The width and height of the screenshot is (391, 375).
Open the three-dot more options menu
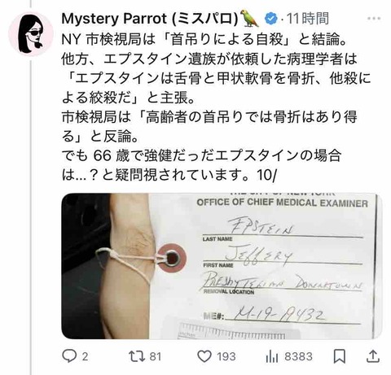[x=374, y=19]
